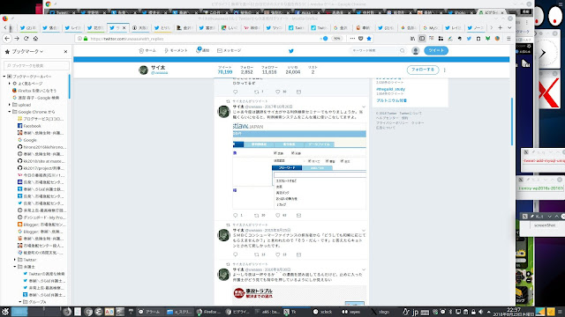
Task: Click the green padlock in address bar
Action: [86, 39]
